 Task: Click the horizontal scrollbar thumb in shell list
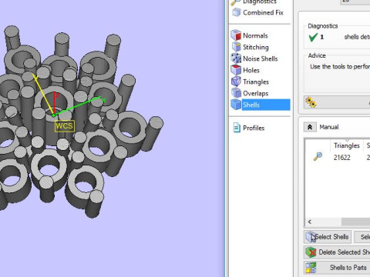[355, 222]
